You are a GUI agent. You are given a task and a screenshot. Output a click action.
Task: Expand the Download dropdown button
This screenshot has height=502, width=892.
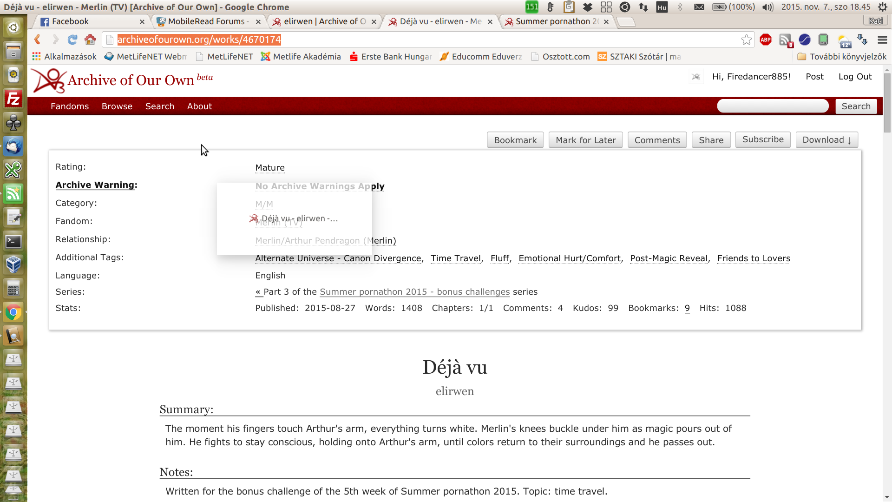[826, 140]
